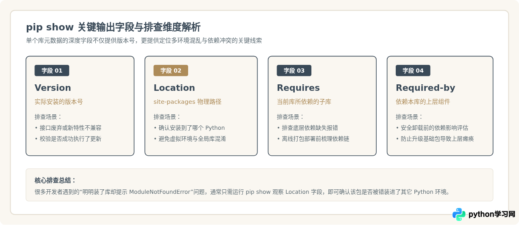Click site-packages 物理路径 description

click(187, 102)
